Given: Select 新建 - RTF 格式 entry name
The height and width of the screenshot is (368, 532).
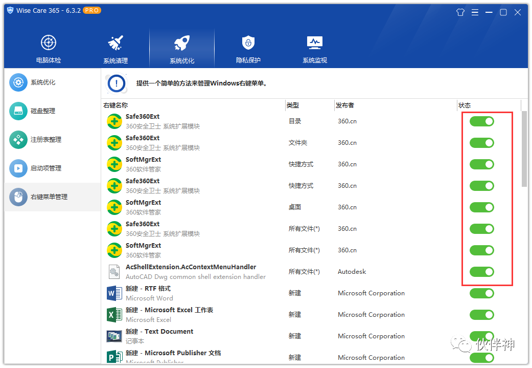Looking at the screenshot, I should [148, 289].
